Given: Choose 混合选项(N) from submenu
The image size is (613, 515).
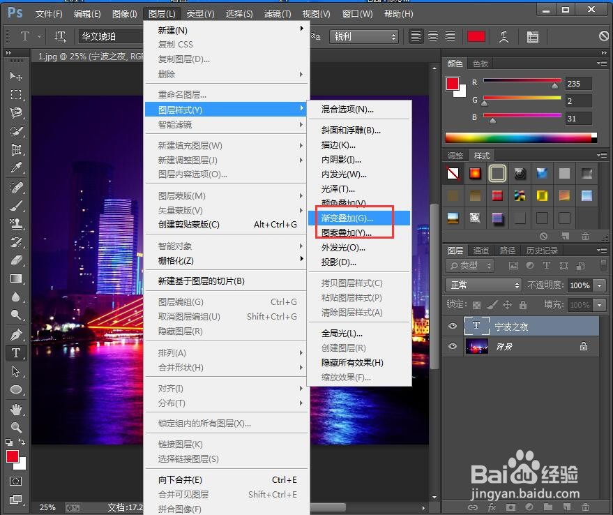Looking at the screenshot, I should (359, 109).
